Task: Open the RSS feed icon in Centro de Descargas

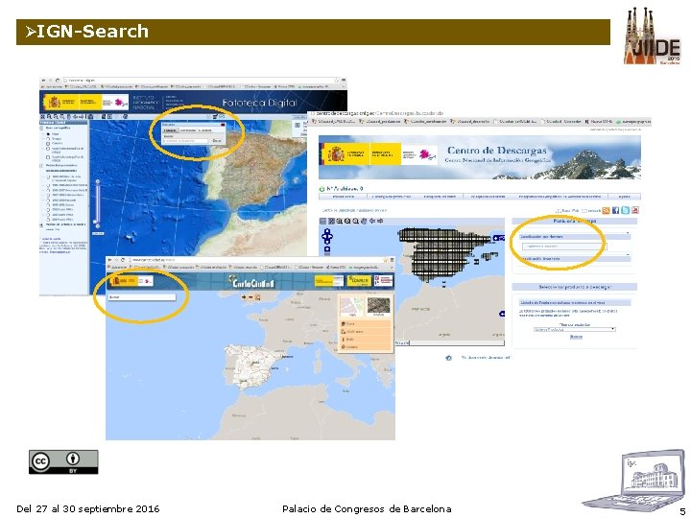Action: pyautogui.click(x=606, y=210)
